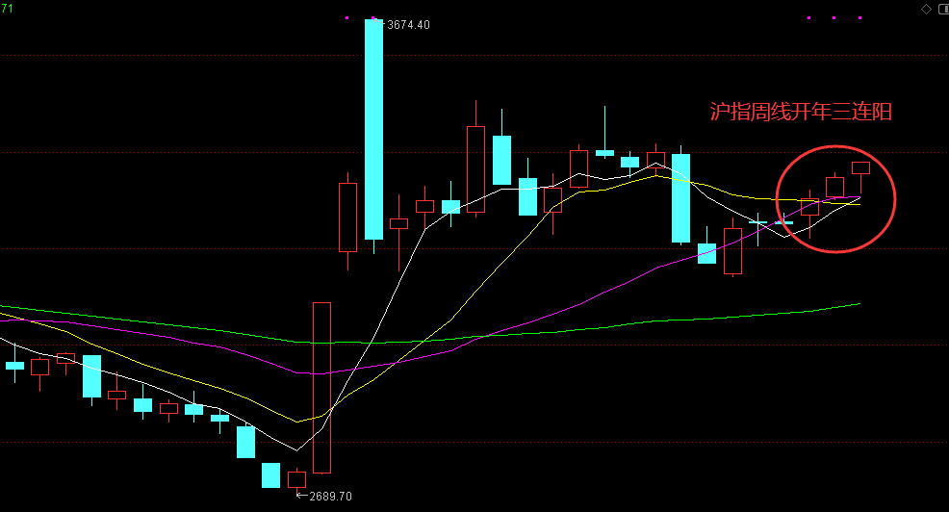Click the diamond icon in the top-right corner
The width and height of the screenshot is (949, 512).
(x=926, y=9)
